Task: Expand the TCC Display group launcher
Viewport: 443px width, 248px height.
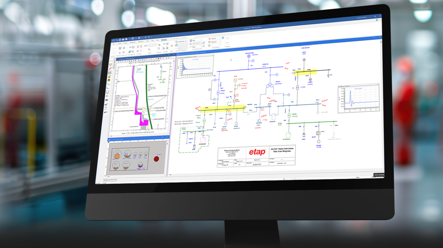Action: pos(134,54)
